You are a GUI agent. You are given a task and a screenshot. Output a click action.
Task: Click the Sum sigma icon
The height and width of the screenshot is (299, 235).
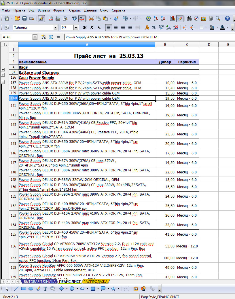(51, 37)
